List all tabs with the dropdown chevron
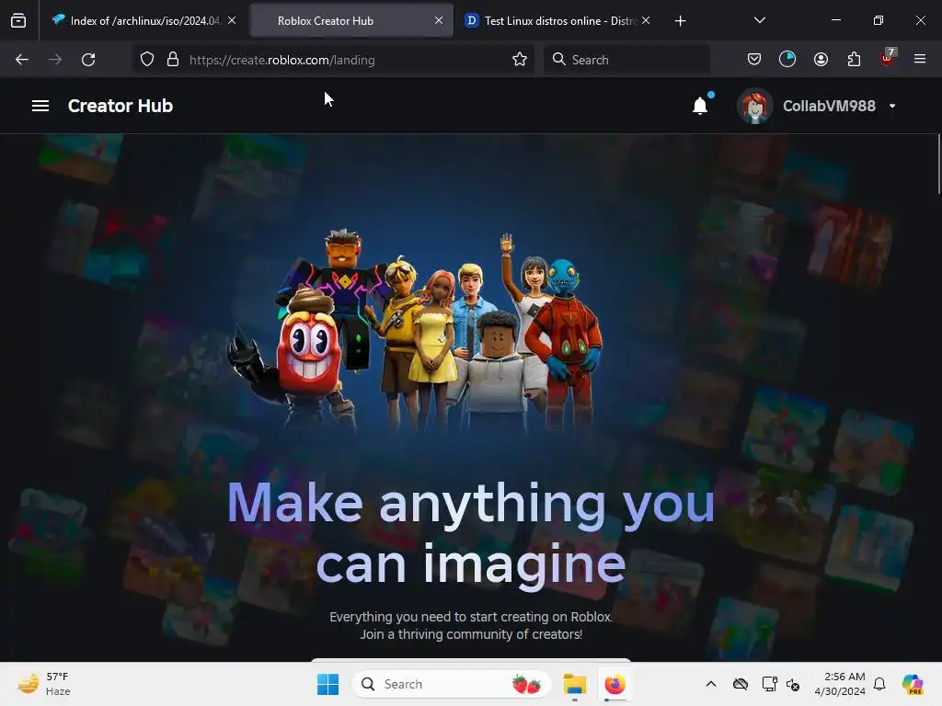This screenshot has height=706, width=942. click(759, 20)
